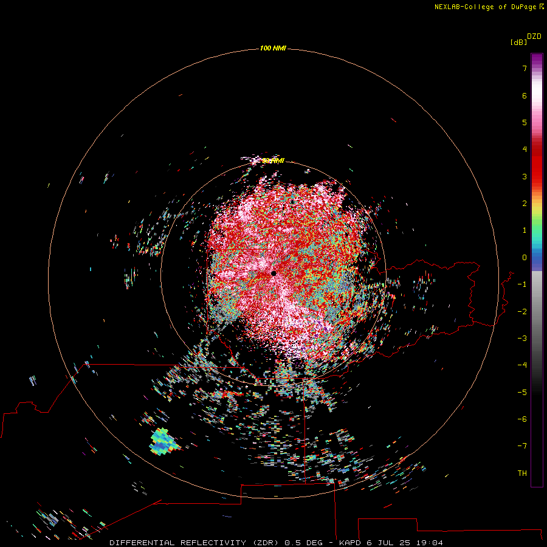Click the 6 value on color scale
Viewport: 547px width, 547px height.
click(525, 95)
